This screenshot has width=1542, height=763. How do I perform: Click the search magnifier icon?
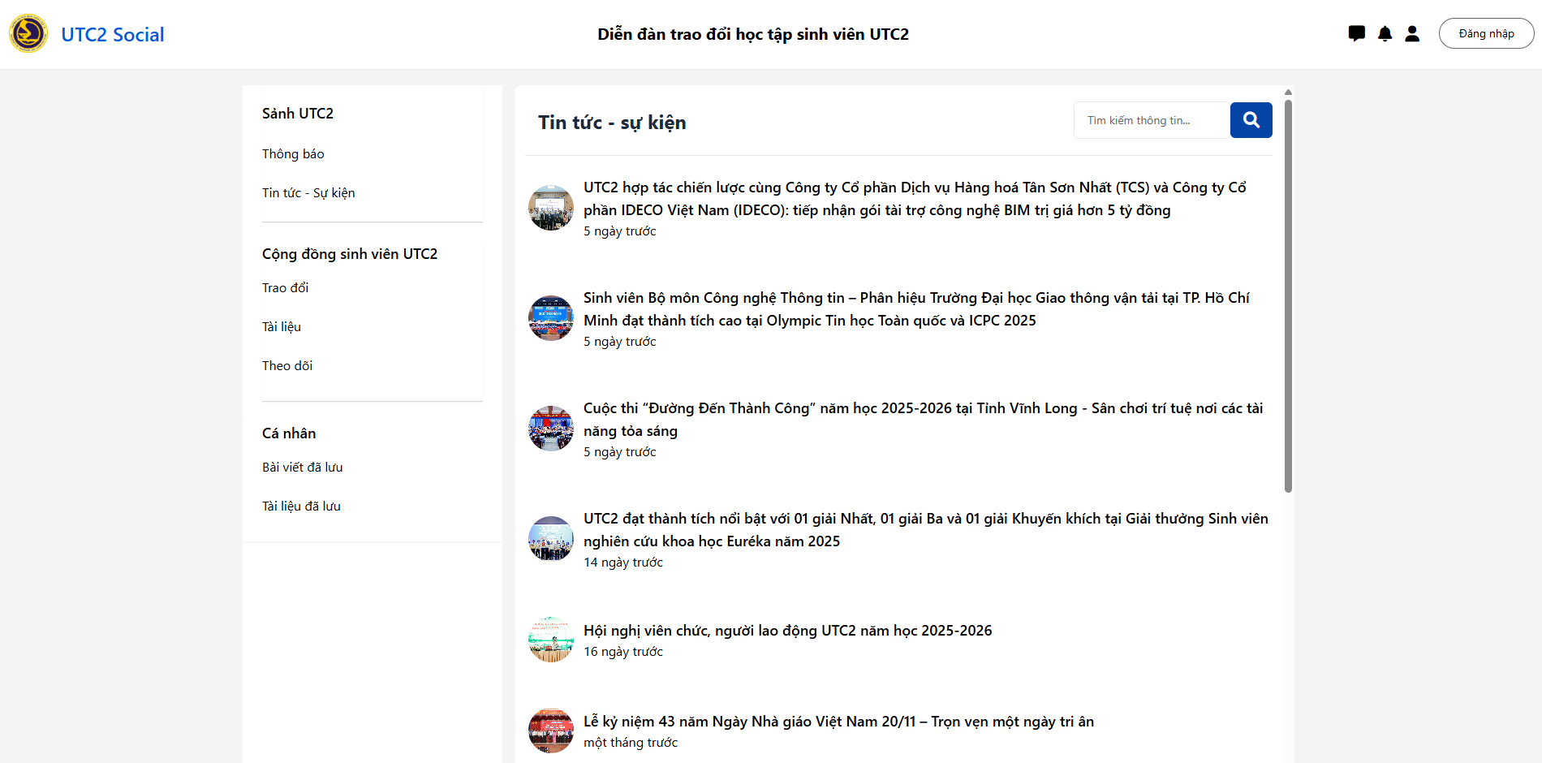(1251, 119)
